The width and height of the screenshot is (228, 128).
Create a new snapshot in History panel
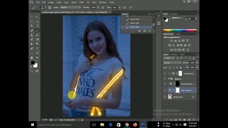145,31
